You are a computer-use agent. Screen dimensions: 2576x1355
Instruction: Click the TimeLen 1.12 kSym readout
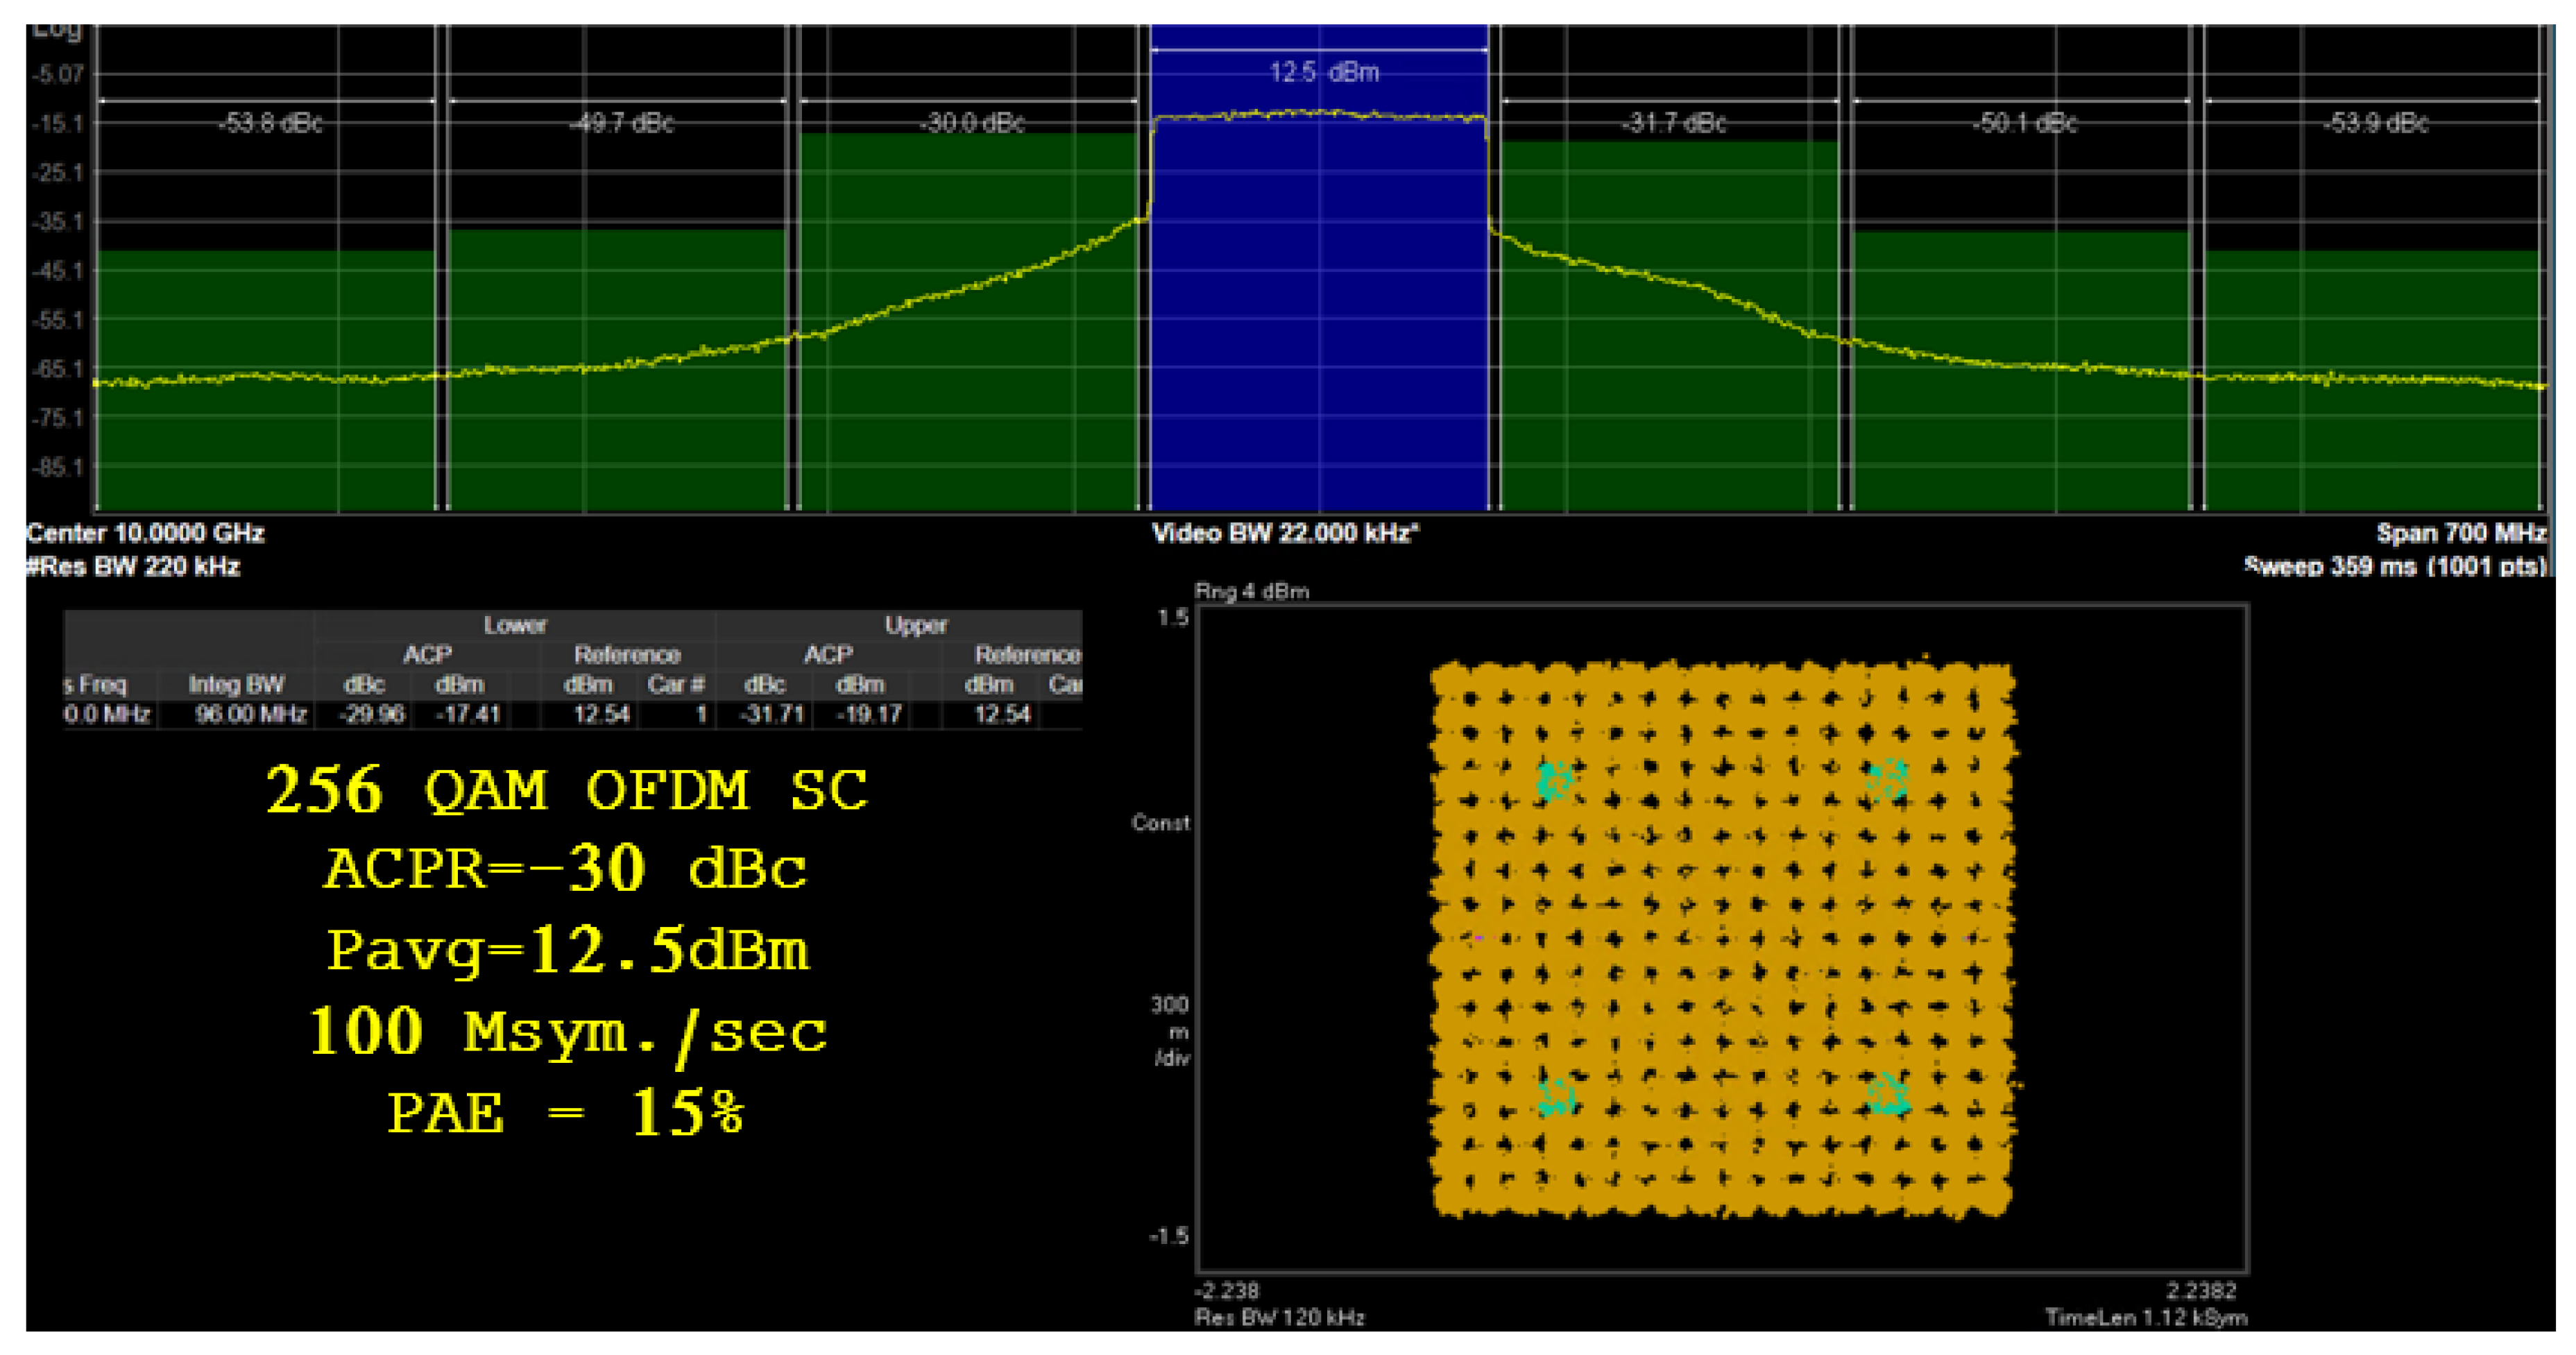point(2146,1317)
